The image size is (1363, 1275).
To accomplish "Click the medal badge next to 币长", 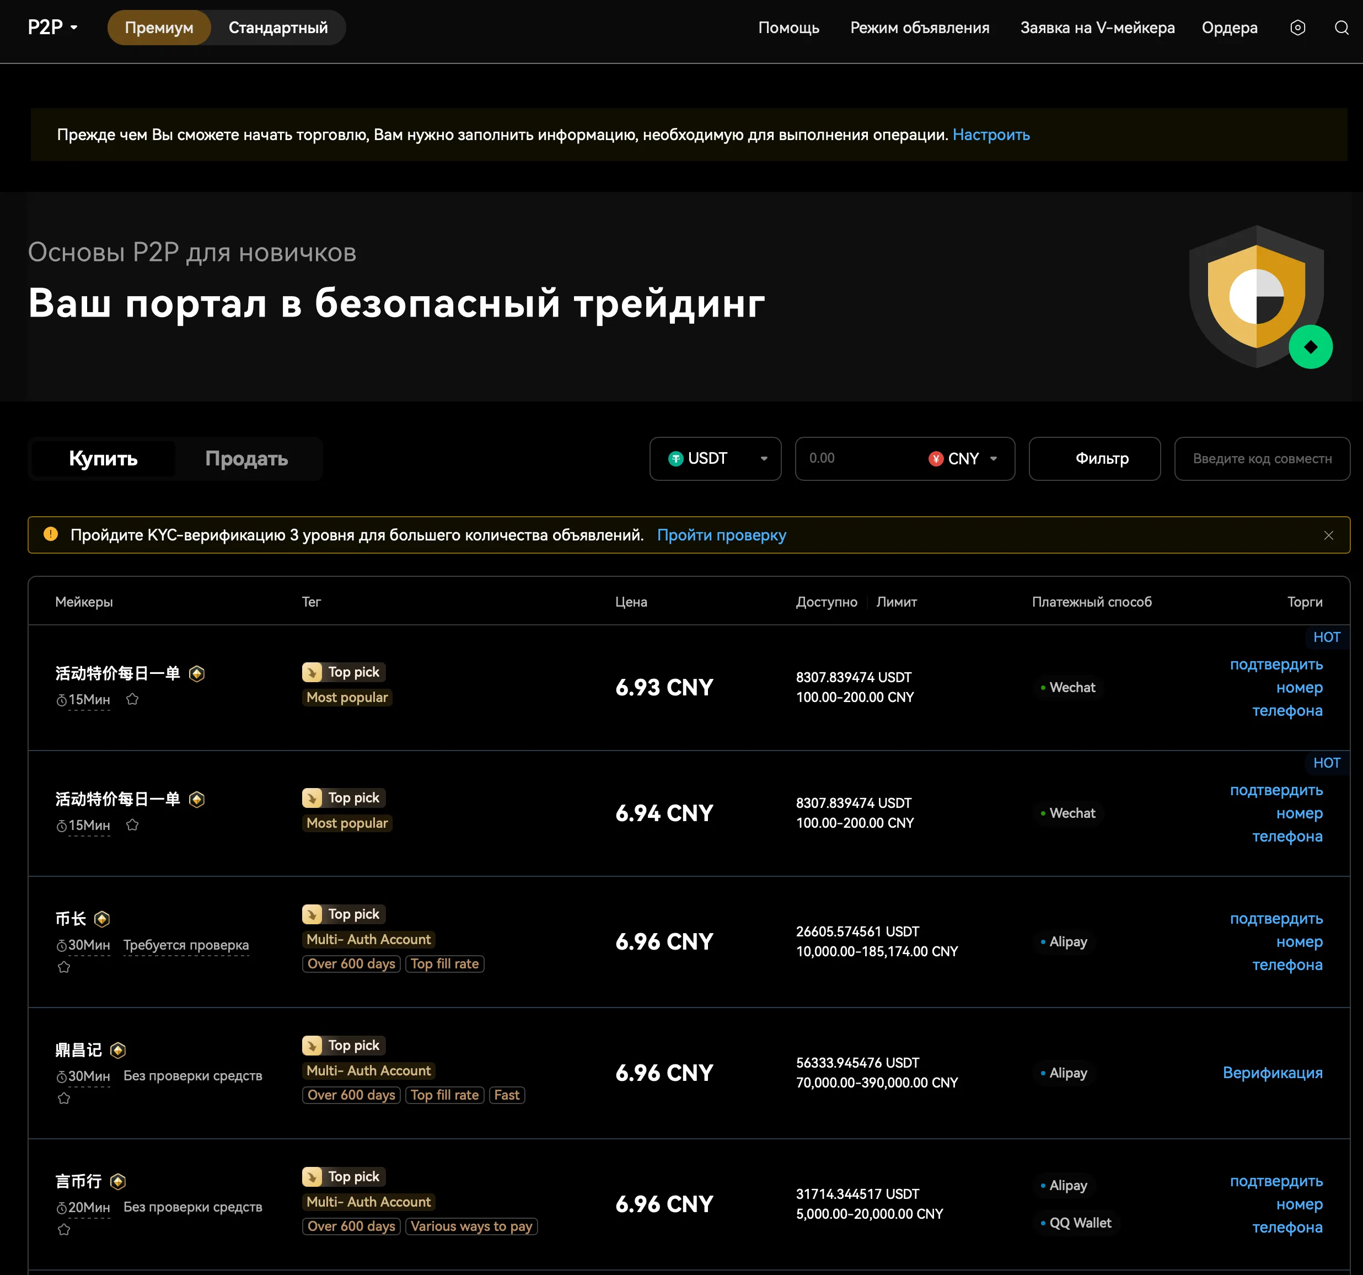I will (x=101, y=918).
